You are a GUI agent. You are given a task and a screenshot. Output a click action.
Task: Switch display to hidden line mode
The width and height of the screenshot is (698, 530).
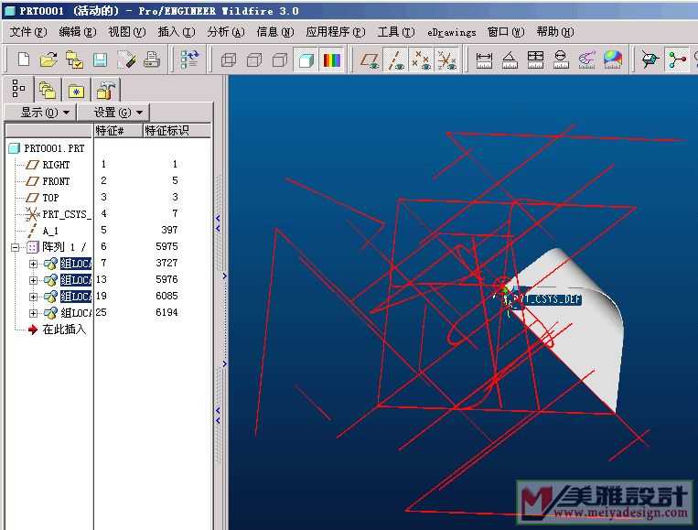254,59
